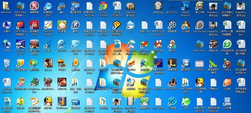
Task: Launch 驱动精灵 2012
Action: pos(34,25)
